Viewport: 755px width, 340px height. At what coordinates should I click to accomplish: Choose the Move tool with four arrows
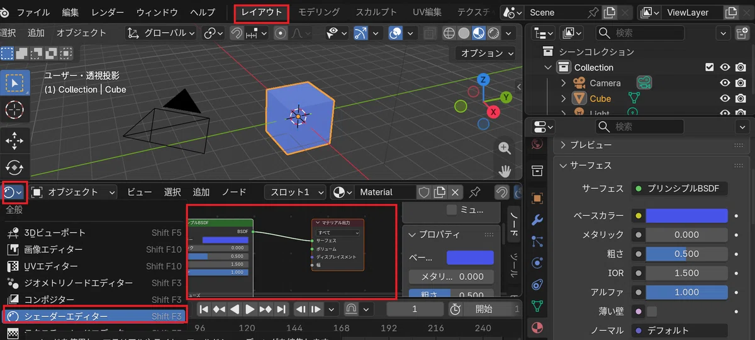pyautogui.click(x=14, y=140)
